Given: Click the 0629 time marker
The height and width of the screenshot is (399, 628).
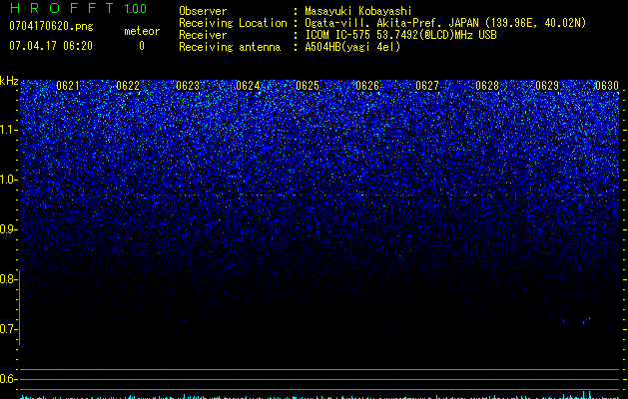Looking at the screenshot, I should coord(547,86).
